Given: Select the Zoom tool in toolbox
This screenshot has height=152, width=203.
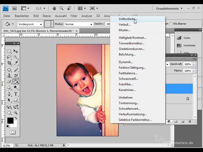Looking at the screenshot, I should point(15,112).
